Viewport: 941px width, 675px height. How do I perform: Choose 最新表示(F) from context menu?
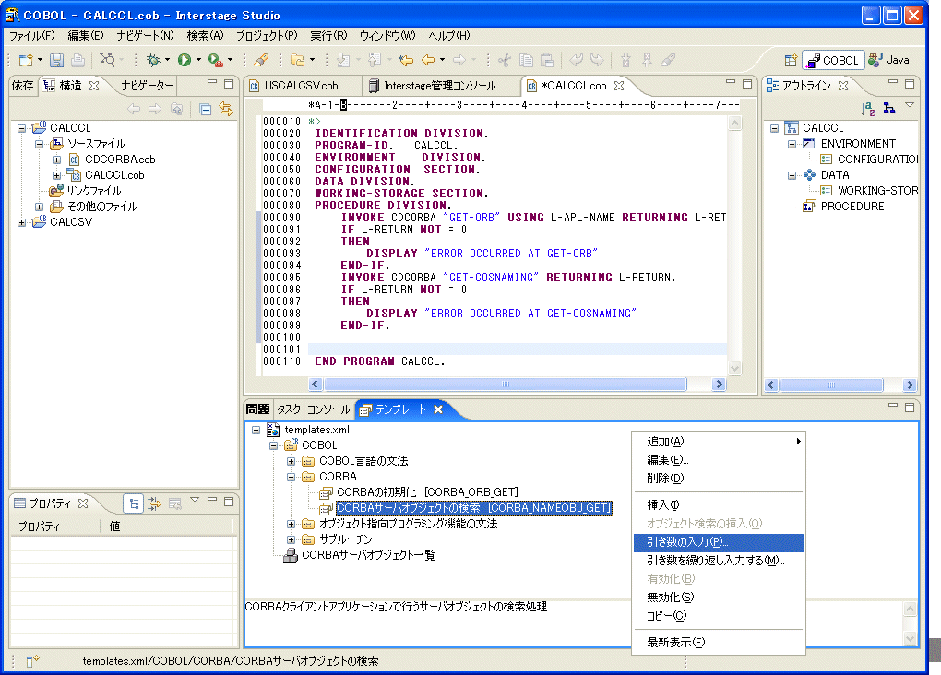tap(719, 644)
